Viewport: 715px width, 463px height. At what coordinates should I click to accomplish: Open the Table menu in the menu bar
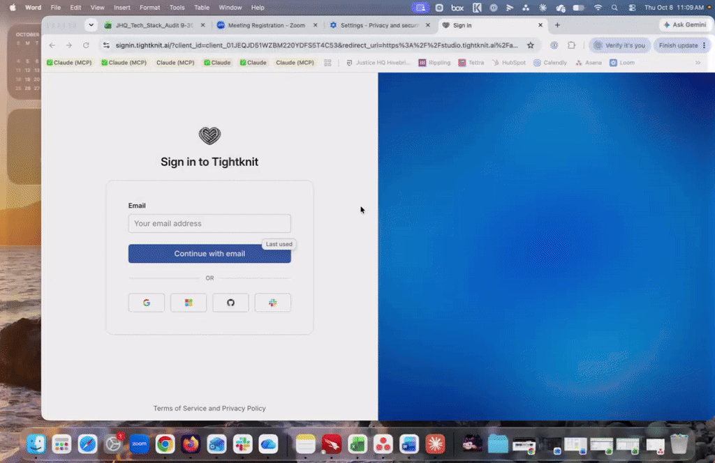click(x=202, y=8)
